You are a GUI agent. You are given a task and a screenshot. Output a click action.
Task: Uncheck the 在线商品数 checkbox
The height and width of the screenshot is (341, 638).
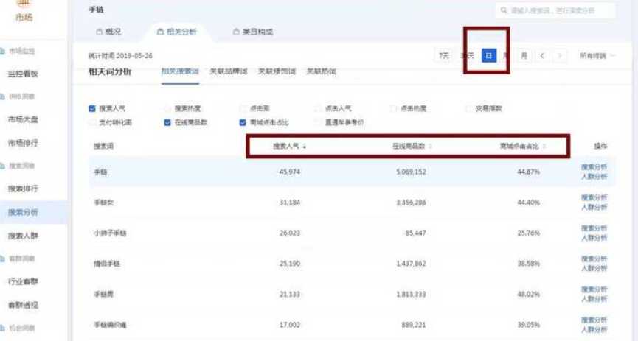pos(167,122)
